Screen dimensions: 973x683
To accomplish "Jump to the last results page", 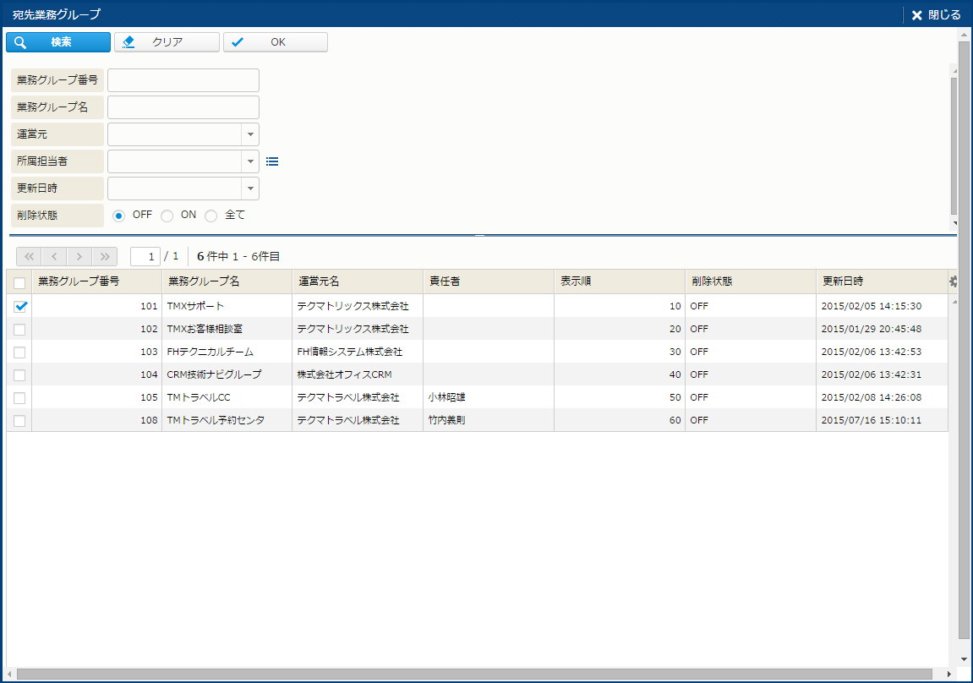I will [x=104, y=256].
